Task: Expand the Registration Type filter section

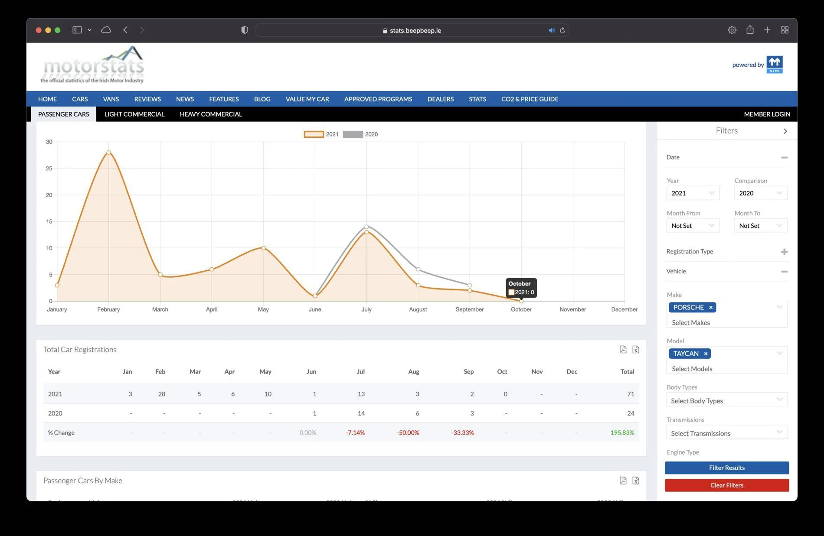Action: [x=784, y=252]
